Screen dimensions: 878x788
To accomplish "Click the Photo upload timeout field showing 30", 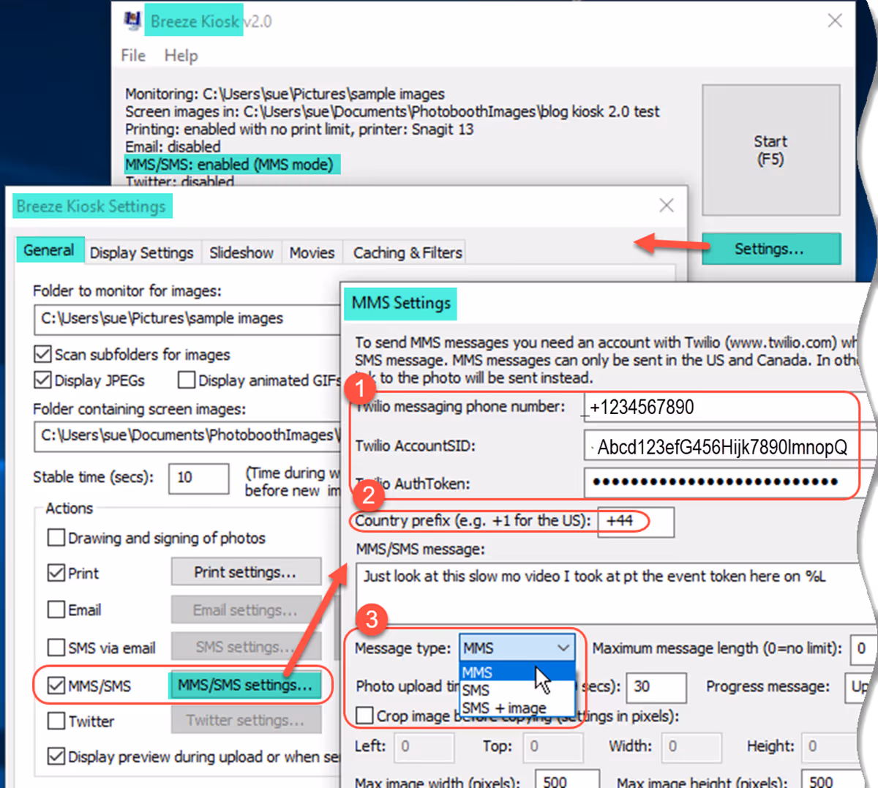I will [656, 687].
